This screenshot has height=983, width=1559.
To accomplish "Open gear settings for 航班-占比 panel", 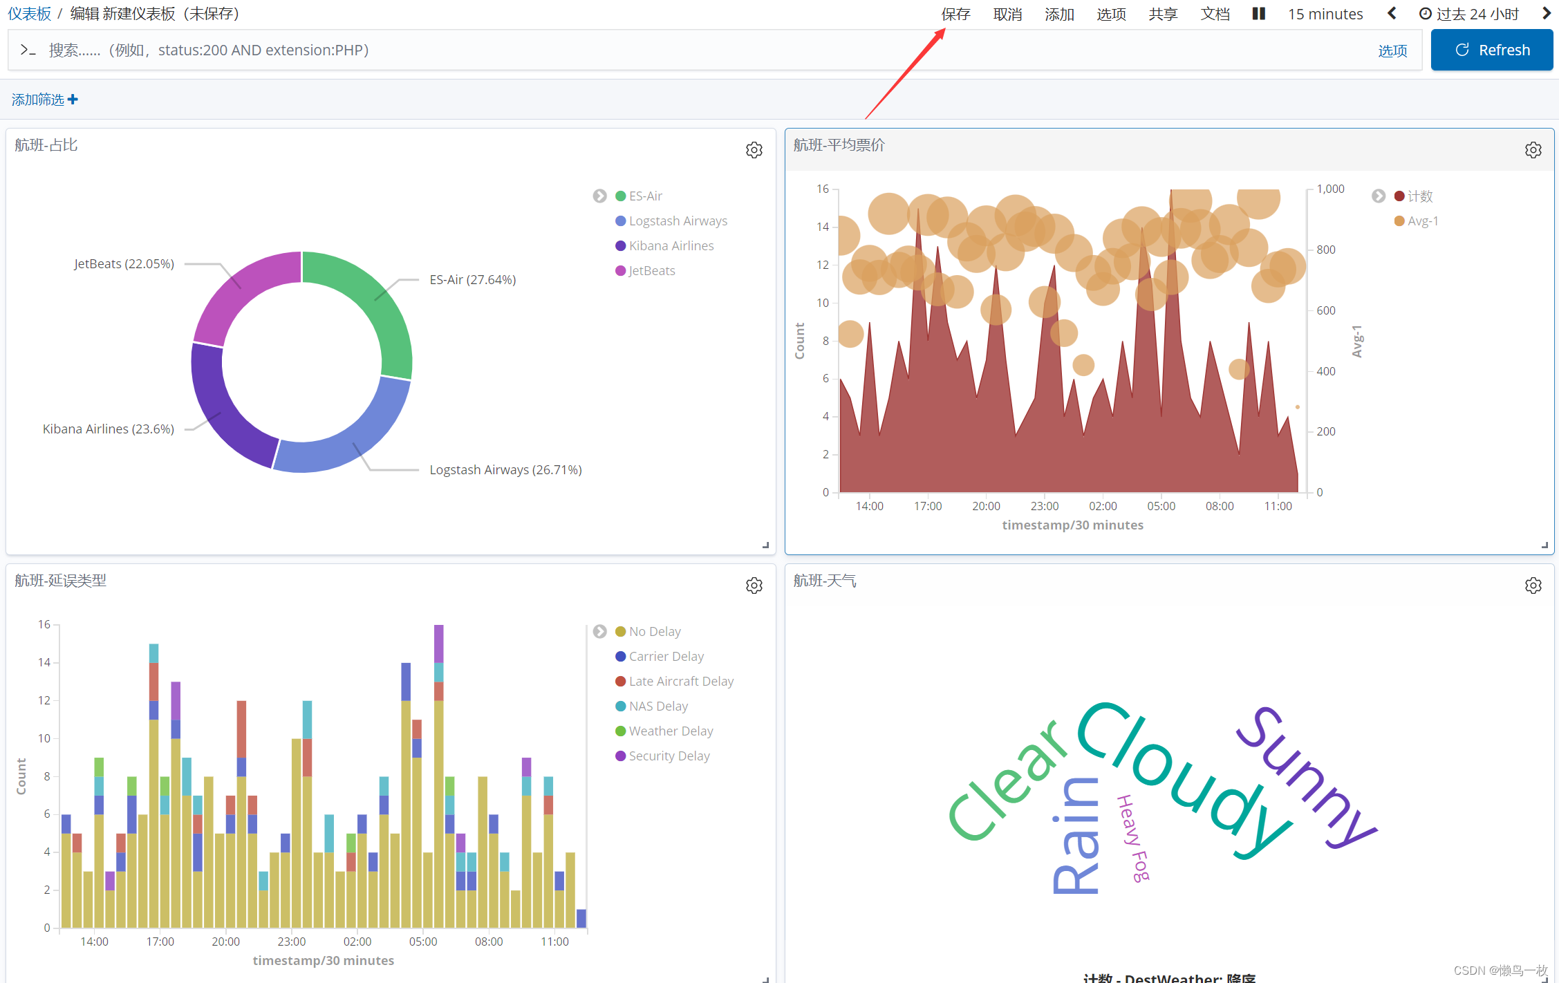I will (x=754, y=150).
